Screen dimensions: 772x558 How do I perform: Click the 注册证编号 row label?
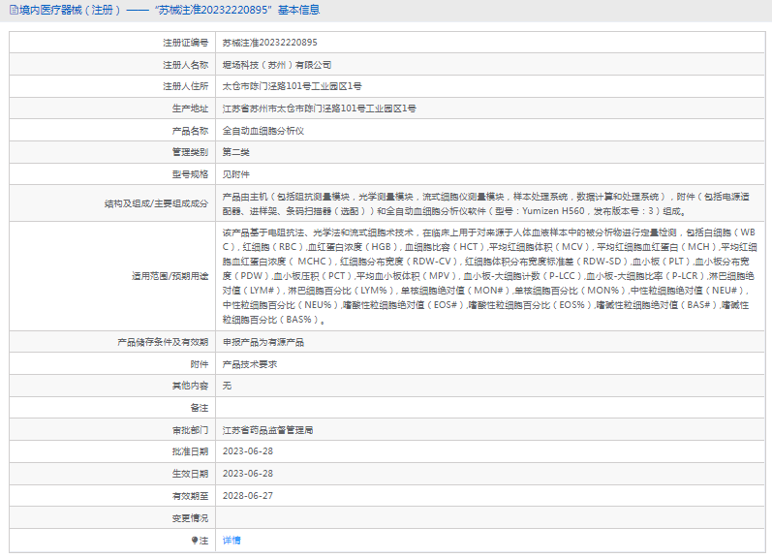[x=186, y=43]
